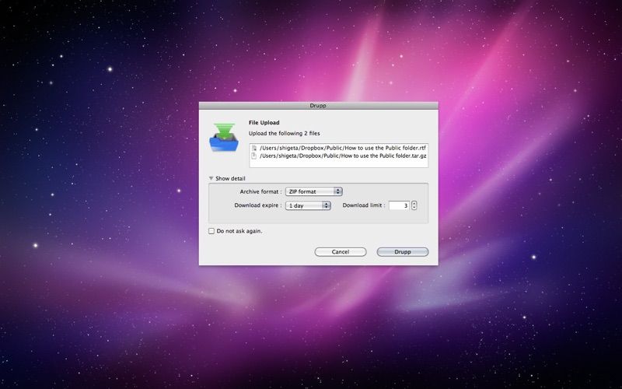Click the tar.gz file document icon
The width and height of the screenshot is (622, 389).
pyautogui.click(x=254, y=156)
